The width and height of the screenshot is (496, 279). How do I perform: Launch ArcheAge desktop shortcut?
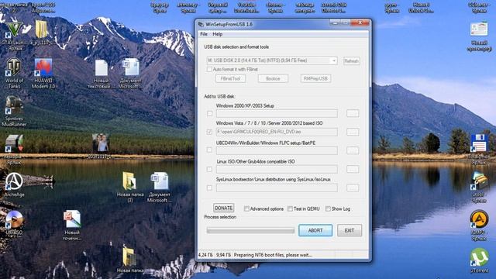pyautogui.click(x=14, y=181)
